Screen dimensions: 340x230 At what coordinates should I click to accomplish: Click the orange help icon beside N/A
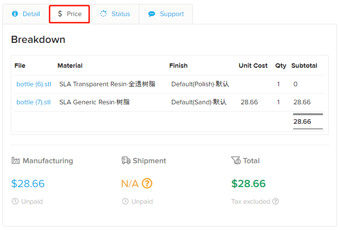pyautogui.click(x=147, y=184)
